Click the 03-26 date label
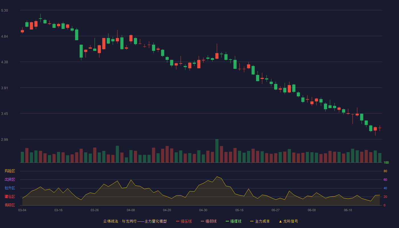Image resolution: width=399 pixels, height=228 pixels. point(95,210)
